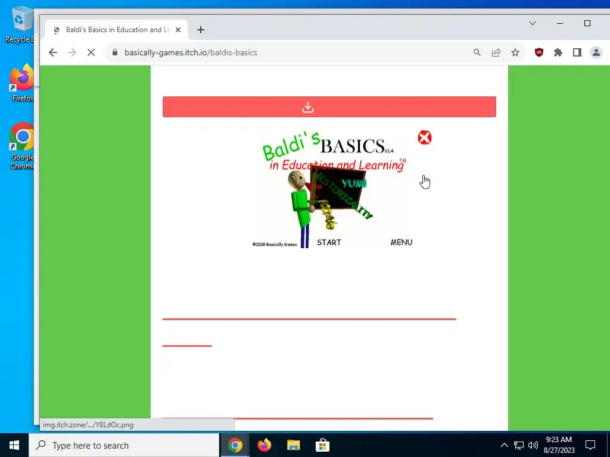Open network status tray icon
This screenshot has height=457, width=610.
pos(519,445)
